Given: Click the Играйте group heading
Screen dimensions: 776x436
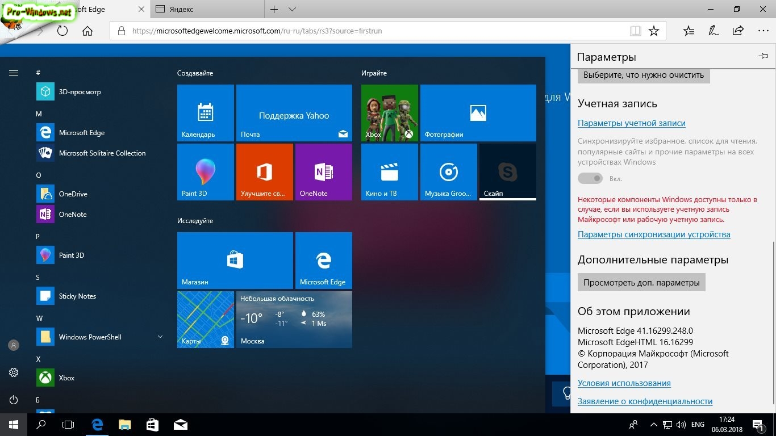Looking at the screenshot, I should (x=374, y=73).
